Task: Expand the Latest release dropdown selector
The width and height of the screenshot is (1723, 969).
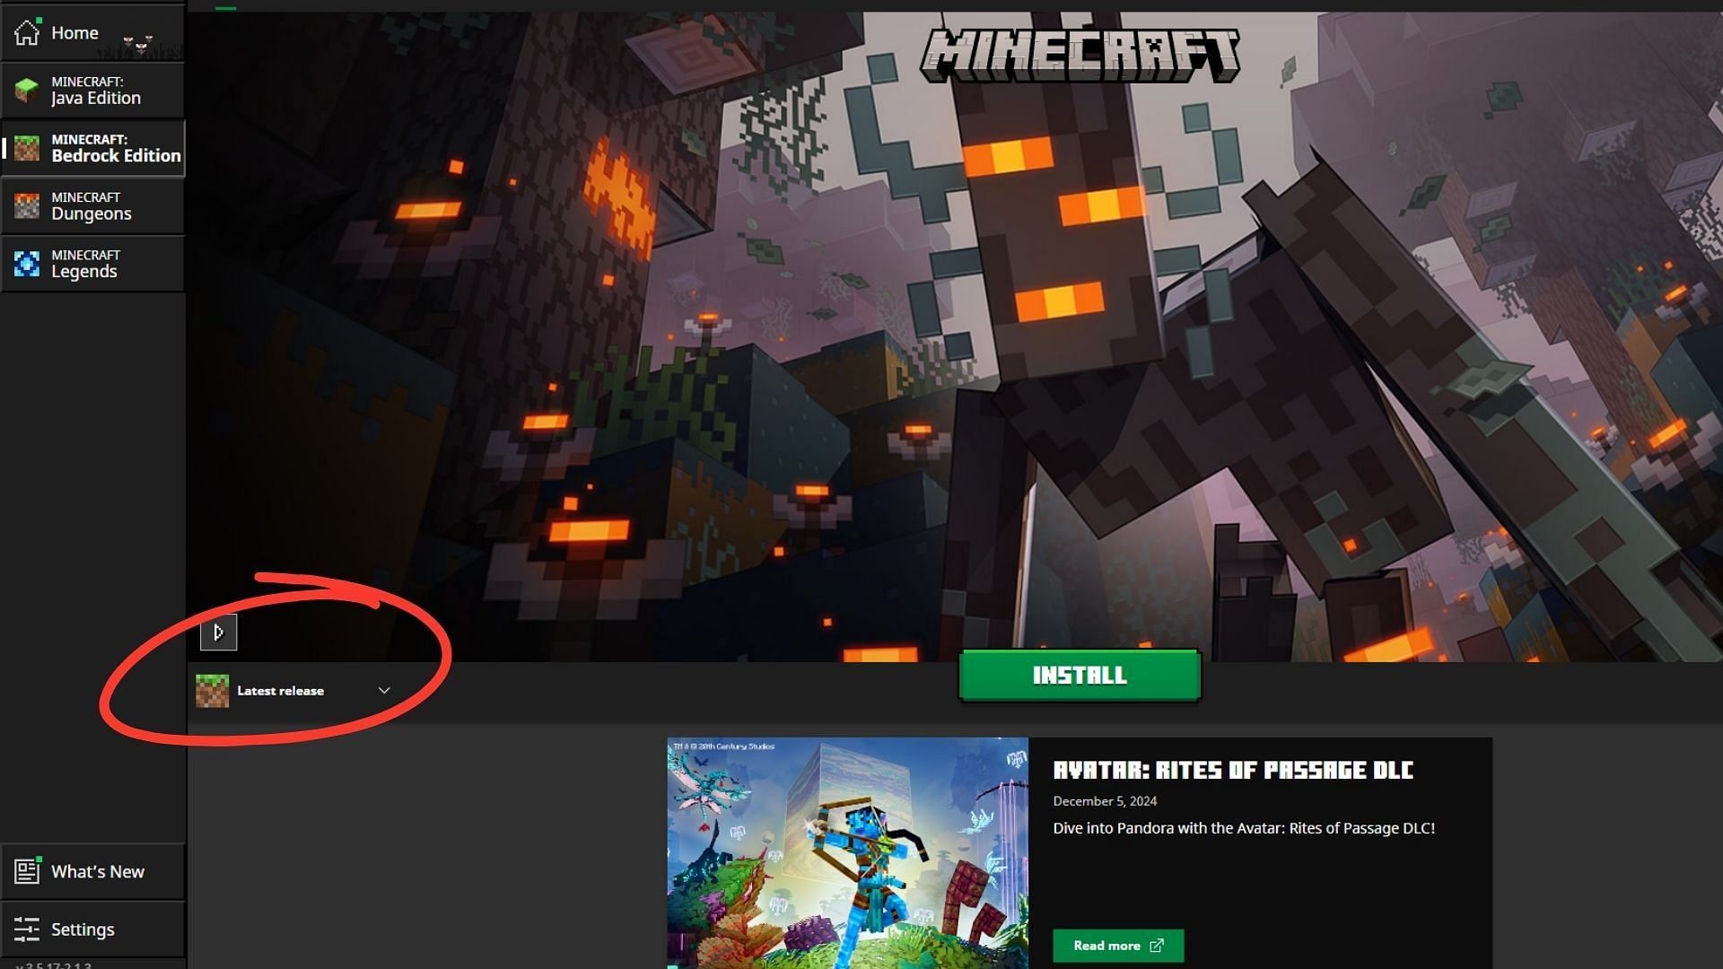Action: tap(385, 690)
